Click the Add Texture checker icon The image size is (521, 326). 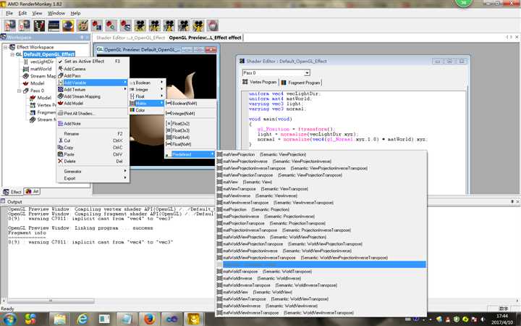[x=61, y=90]
